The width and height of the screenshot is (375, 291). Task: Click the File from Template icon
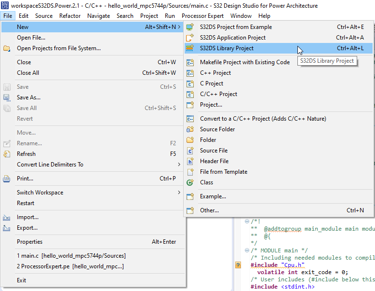[x=190, y=172]
